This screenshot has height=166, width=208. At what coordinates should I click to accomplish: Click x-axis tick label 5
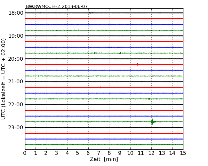(78, 153)
